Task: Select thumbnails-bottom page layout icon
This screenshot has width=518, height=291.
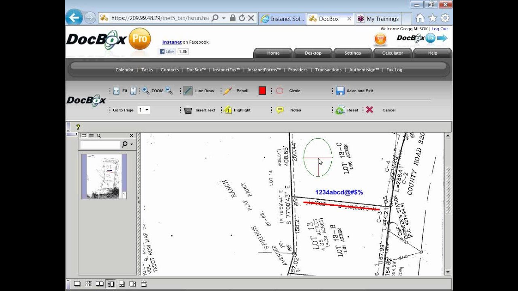Action: (x=121, y=284)
